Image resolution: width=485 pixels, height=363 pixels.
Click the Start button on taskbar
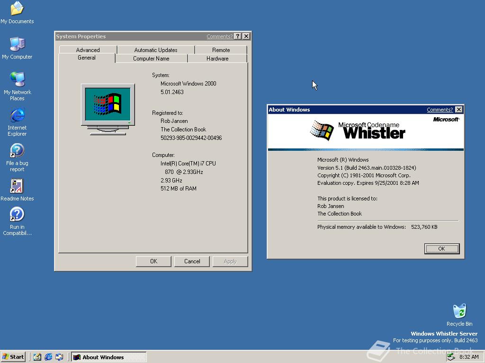[x=13, y=357]
